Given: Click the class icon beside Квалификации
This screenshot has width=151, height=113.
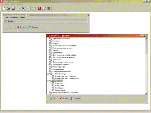Looking at the screenshot, I should (50, 69).
